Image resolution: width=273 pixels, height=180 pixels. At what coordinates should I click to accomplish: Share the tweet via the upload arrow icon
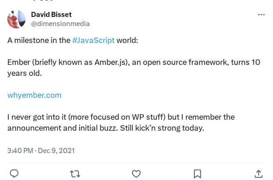click(258, 174)
